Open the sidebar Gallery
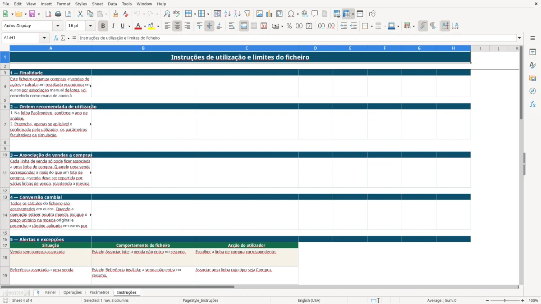The height and width of the screenshot is (304, 541). click(x=532, y=78)
